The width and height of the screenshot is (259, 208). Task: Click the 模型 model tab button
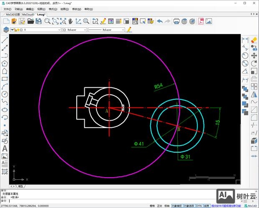[20, 186]
